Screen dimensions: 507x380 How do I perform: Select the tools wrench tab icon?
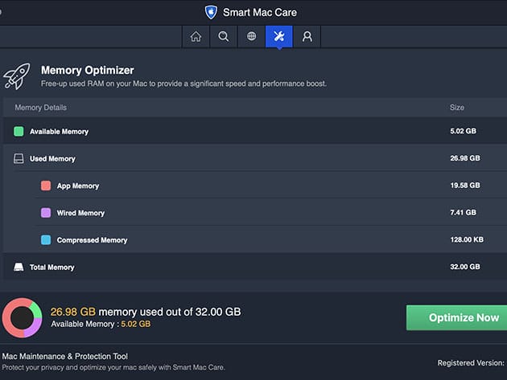pos(279,36)
